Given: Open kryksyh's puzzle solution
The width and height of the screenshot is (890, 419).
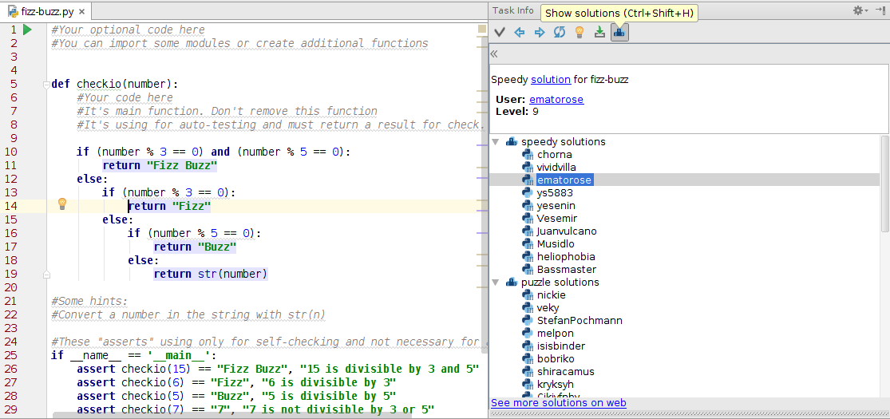Looking at the screenshot, I should [555, 385].
